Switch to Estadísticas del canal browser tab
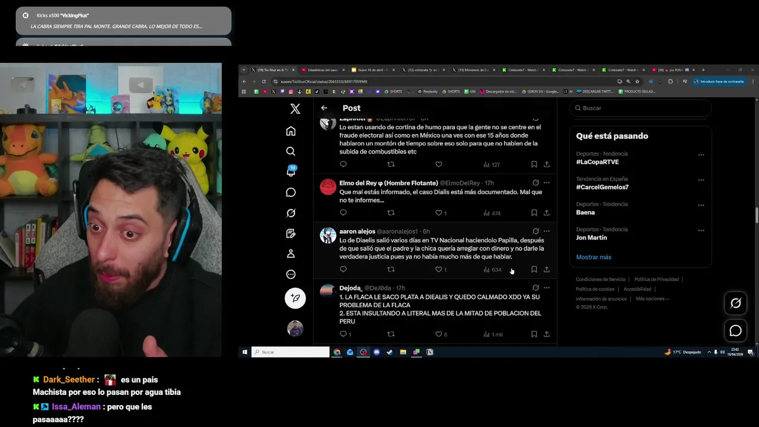This screenshot has height=427, width=759. point(321,70)
